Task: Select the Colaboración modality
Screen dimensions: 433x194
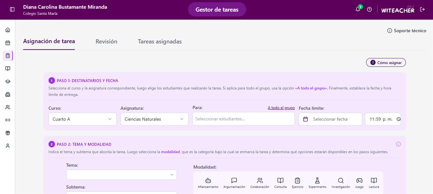Action: 260,183
